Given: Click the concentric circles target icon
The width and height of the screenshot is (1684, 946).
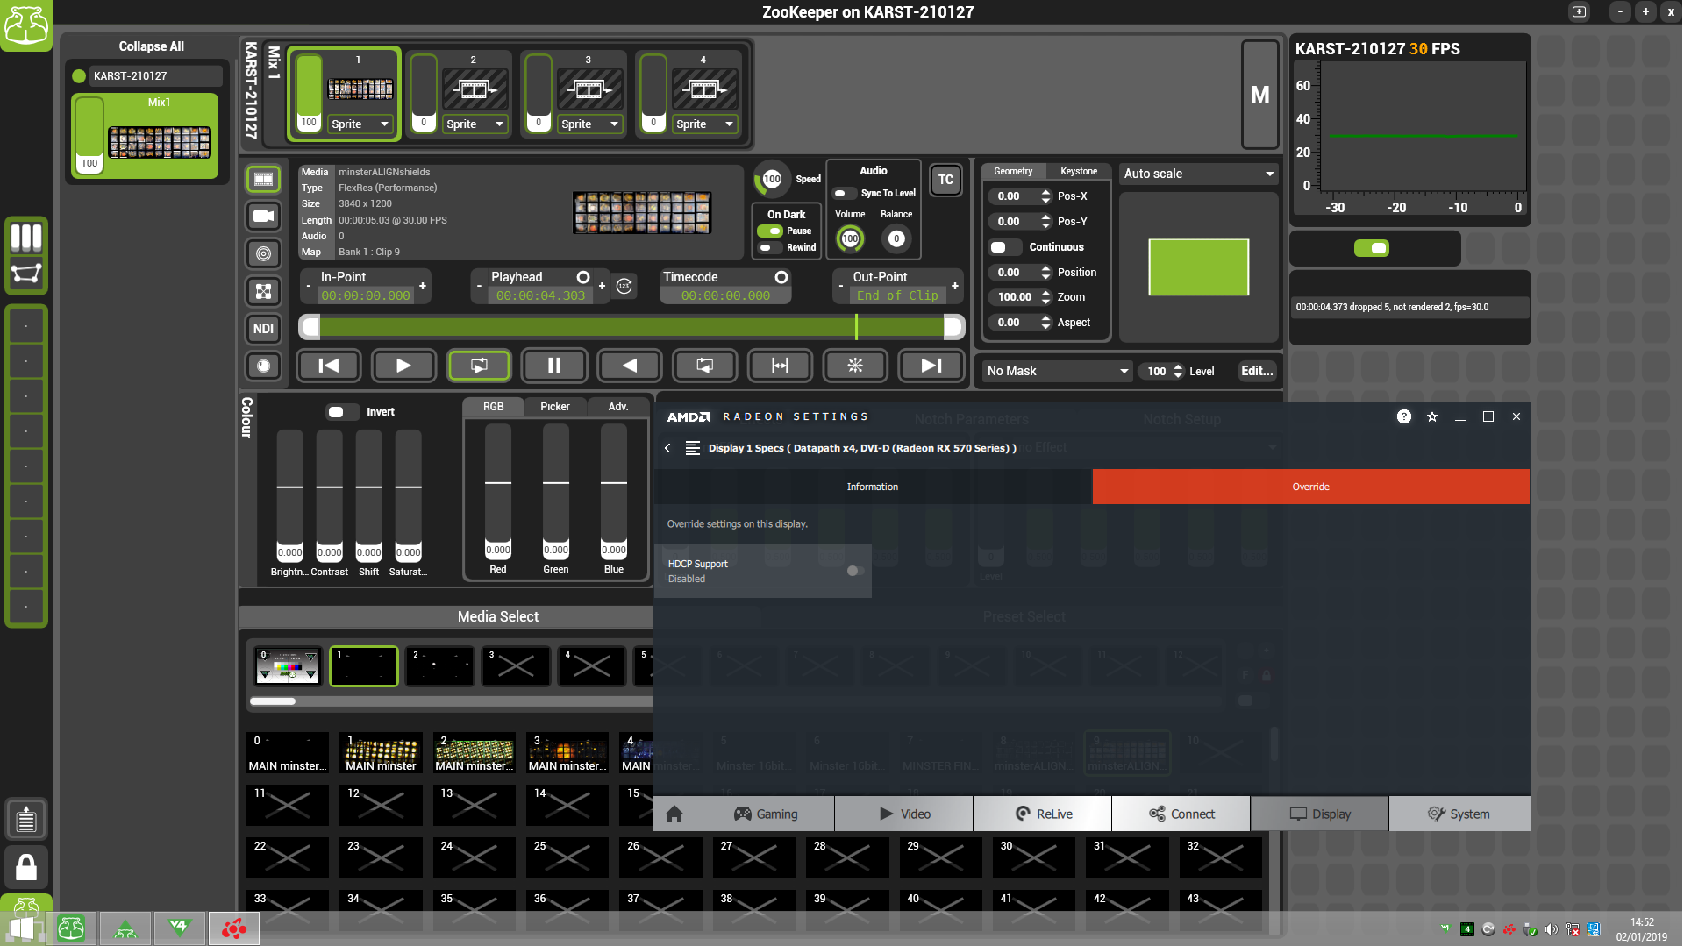Looking at the screenshot, I should click(263, 253).
